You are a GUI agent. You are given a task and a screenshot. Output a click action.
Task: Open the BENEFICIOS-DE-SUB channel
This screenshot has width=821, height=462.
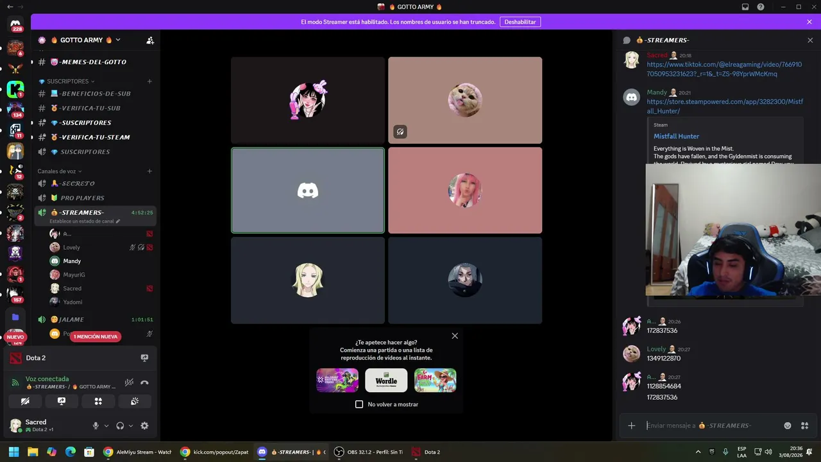coord(94,94)
